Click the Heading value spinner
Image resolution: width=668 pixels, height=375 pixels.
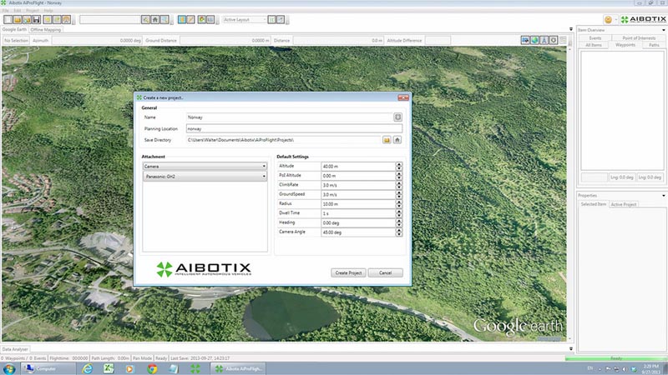click(x=399, y=222)
